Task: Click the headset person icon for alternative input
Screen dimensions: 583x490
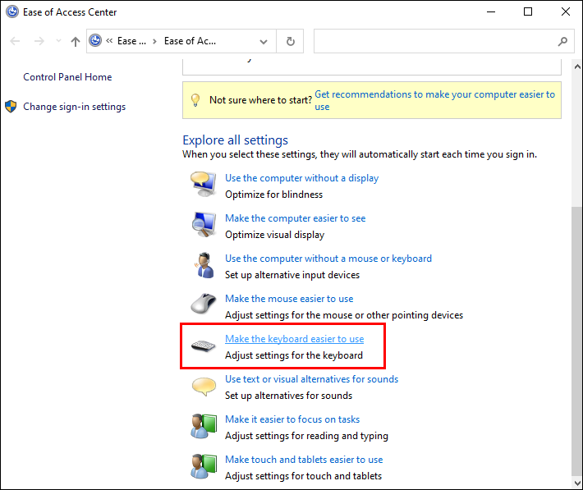Action: [x=204, y=265]
